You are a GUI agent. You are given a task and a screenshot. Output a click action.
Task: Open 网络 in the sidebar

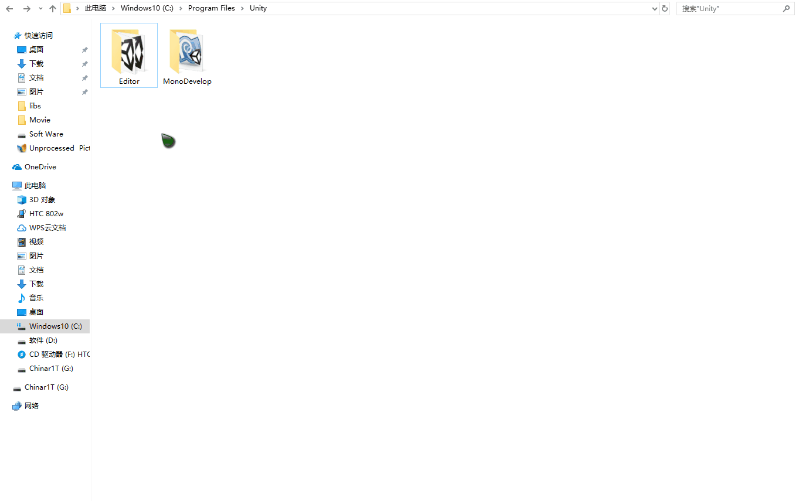coord(32,406)
